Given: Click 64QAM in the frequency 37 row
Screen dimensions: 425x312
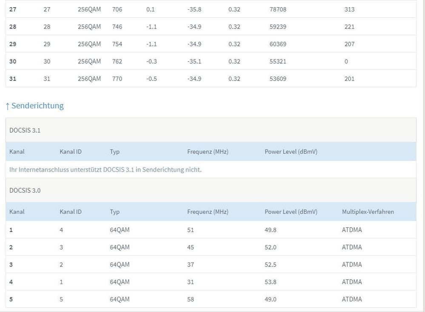Looking at the screenshot, I should click(x=120, y=264).
